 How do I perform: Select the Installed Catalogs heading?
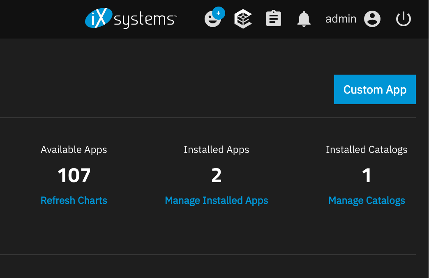click(x=367, y=150)
